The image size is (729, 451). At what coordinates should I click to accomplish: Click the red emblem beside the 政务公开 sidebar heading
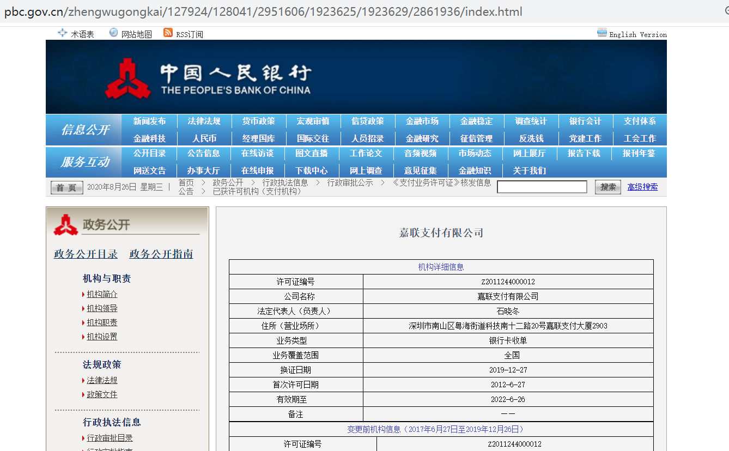coord(66,224)
